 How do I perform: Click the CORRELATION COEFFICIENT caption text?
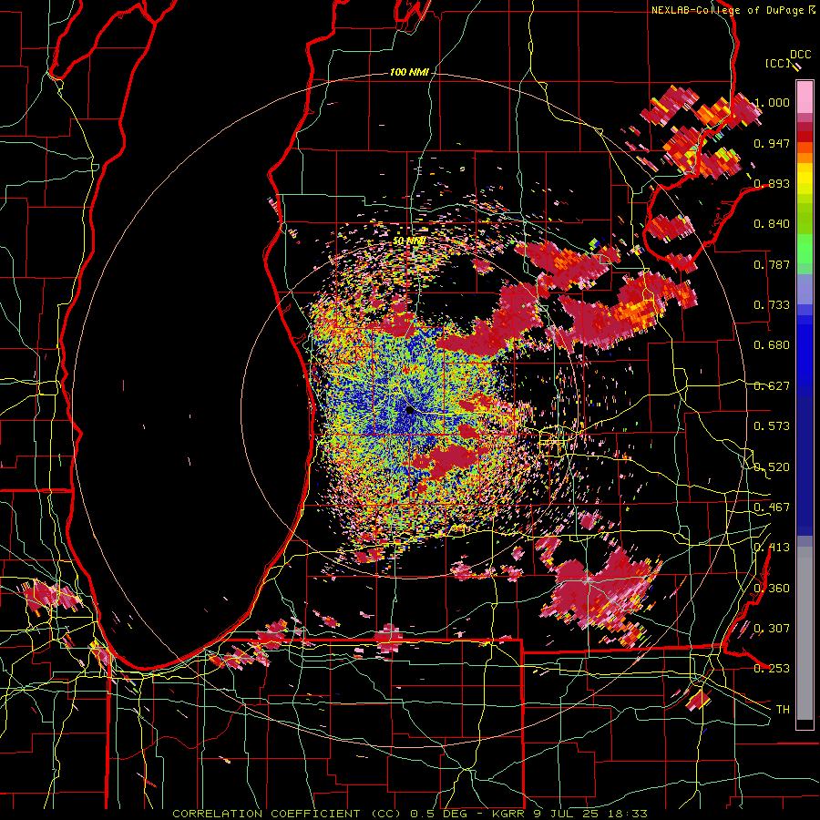pos(266,814)
